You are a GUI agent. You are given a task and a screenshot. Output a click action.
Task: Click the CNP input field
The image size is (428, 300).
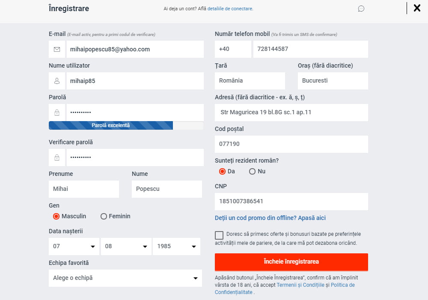pyautogui.click(x=291, y=202)
